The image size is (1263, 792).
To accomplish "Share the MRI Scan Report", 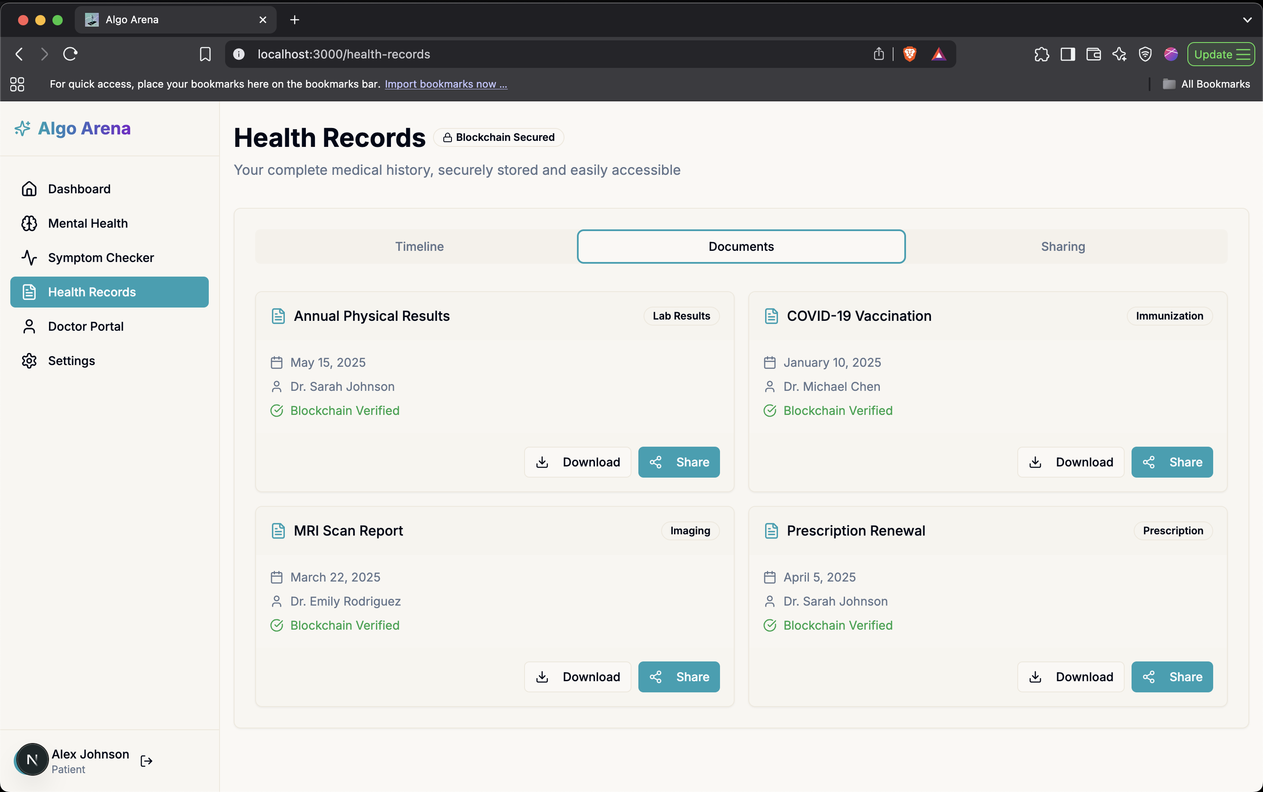I will coord(678,677).
